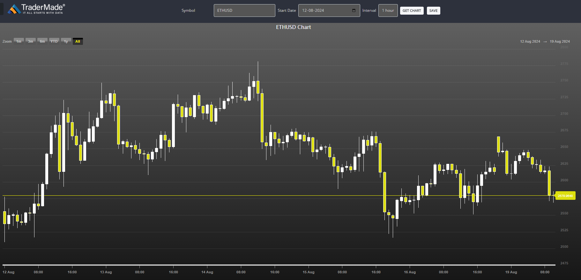Click the TraderMade logo
This screenshot has height=280, width=581.
pos(36,9)
